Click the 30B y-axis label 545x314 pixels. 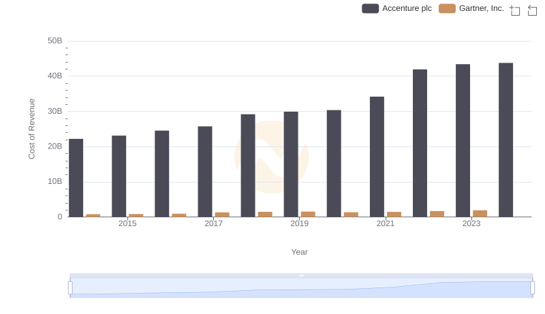click(x=55, y=111)
